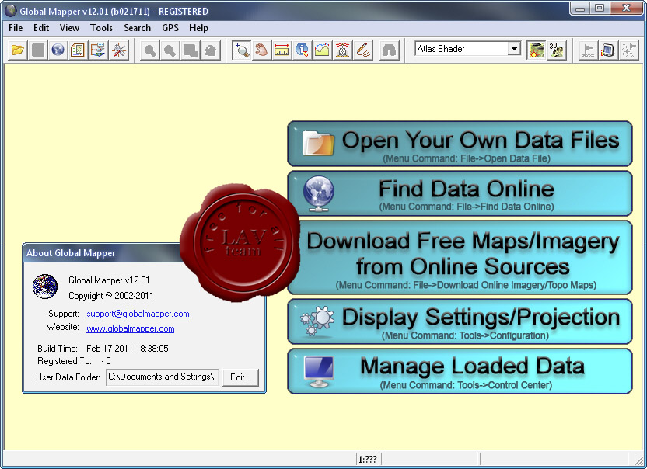Select the Digitizer pencil tool

(x=363, y=50)
